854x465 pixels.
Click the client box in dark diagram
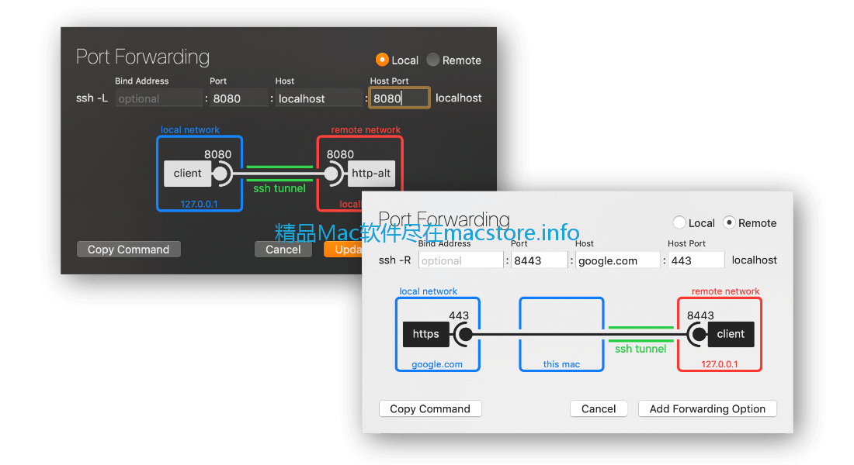click(187, 174)
